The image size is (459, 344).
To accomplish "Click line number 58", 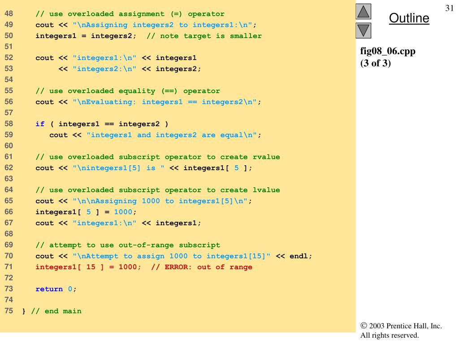I will [x=9, y=124].
